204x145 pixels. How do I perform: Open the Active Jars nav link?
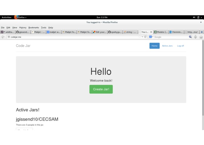(167, 46)
